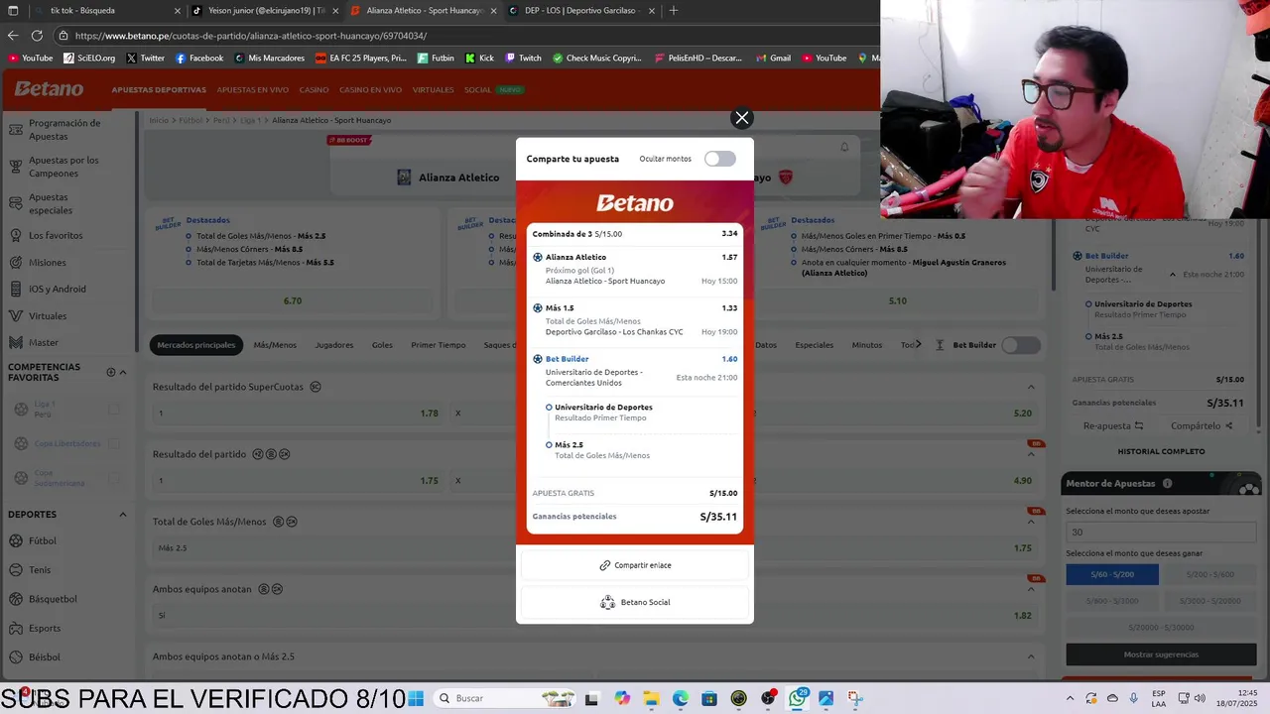1270x714 pixels.
Task: Click the bet amount input showing 30
Action: pyautogui.click(x=1159, y=533)
